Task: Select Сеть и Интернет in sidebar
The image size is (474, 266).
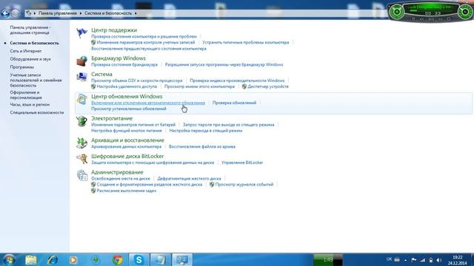Action: click(x=26, y=51)
